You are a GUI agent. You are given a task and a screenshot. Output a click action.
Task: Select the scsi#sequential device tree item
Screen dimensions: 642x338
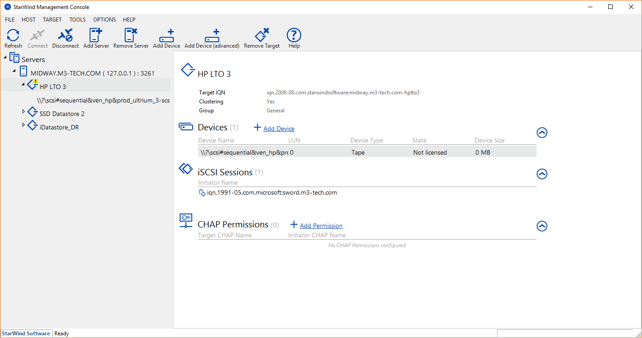[x=103, y=100]
